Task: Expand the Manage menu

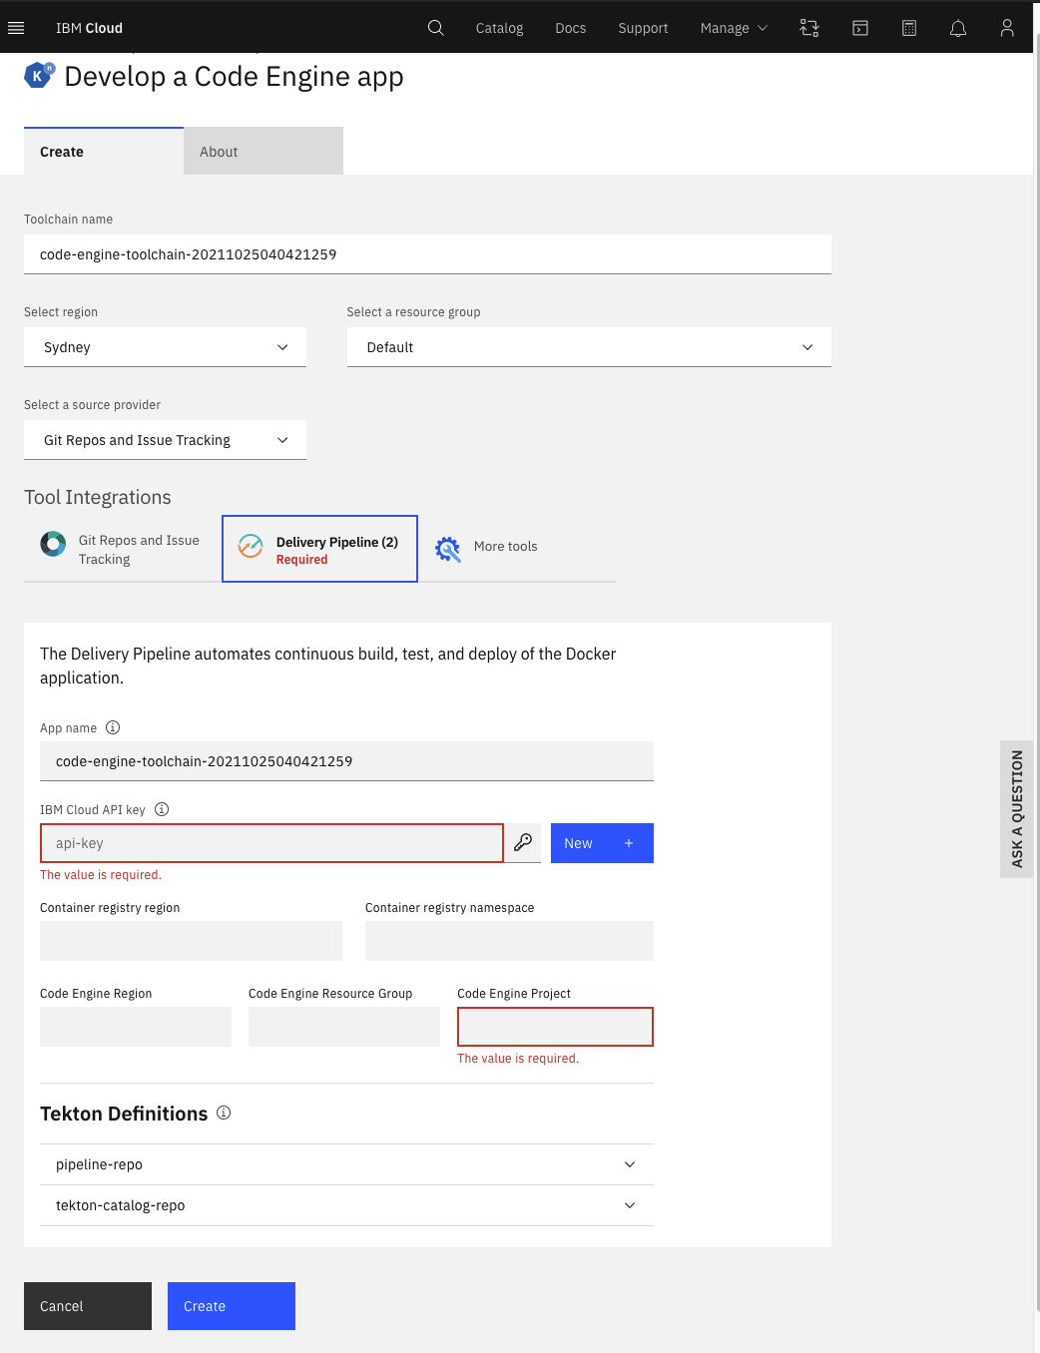Action: click(735, 28)
